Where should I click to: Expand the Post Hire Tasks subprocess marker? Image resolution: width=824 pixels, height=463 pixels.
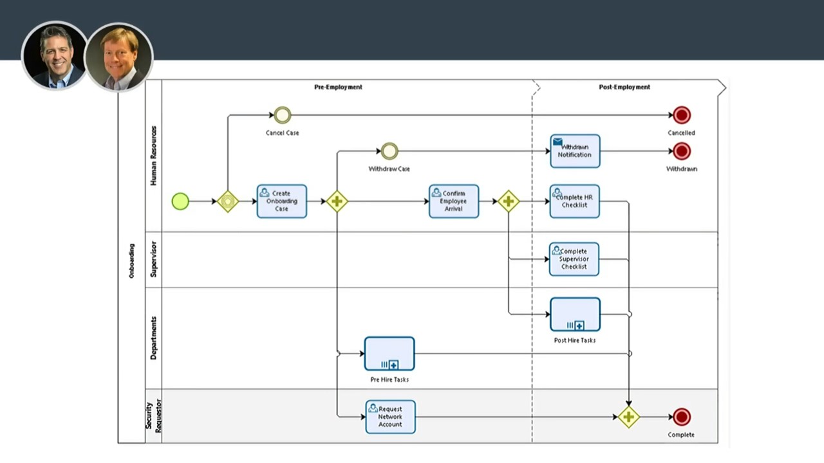pyautogui.click(x=579, y=326)
